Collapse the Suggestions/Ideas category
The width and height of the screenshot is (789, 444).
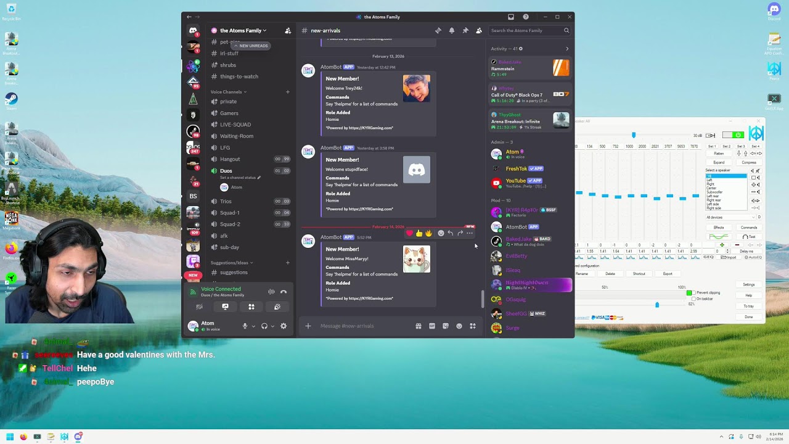click(x=232, y=263)
